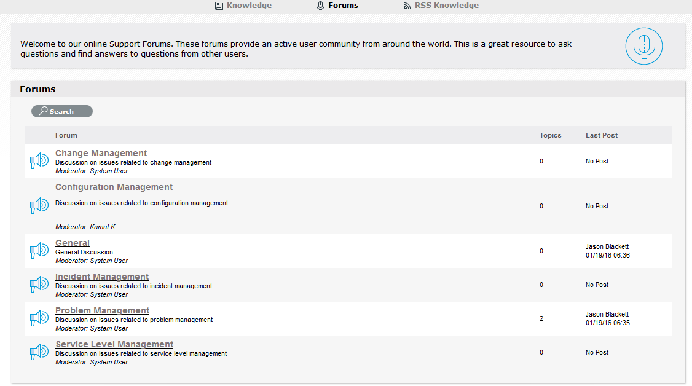Open the Service Level Management forum

[x=114, y=344]
